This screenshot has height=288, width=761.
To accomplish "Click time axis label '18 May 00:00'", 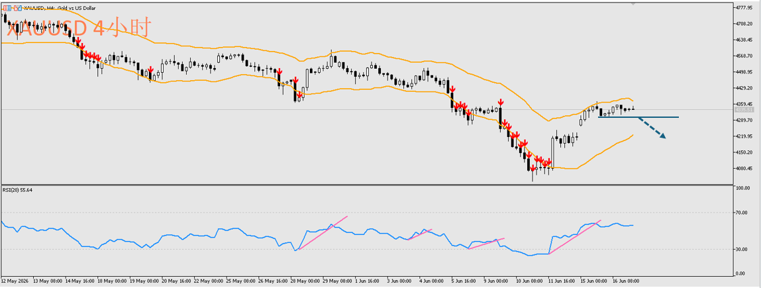I will pyautogui.click(x=112, y=281).
